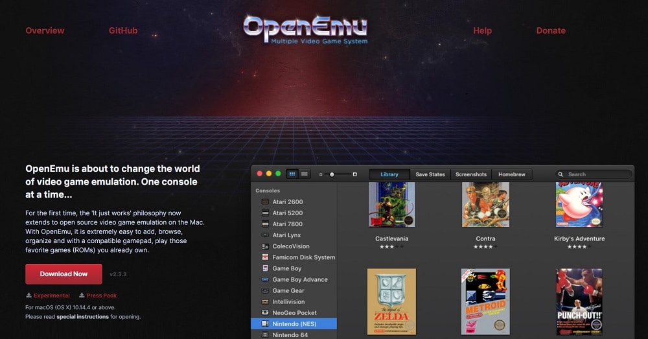Click the Download Now button
This screenshot has width=648, height=339.
pyautogui.click(x=64, y=274)
